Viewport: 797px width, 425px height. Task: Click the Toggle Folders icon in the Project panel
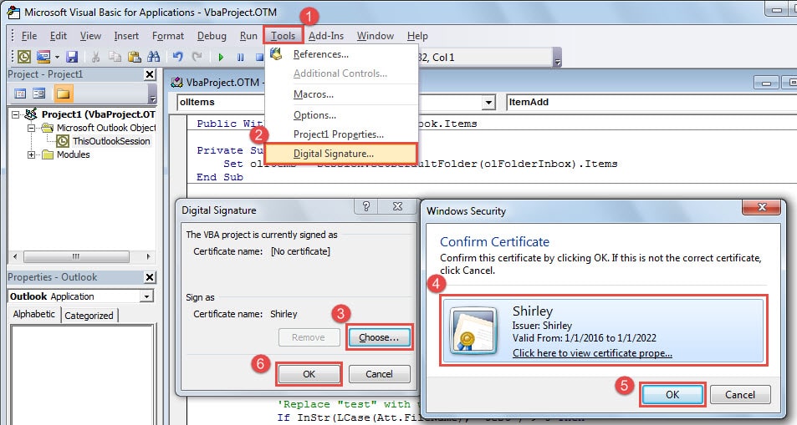(x=63, y=94)
